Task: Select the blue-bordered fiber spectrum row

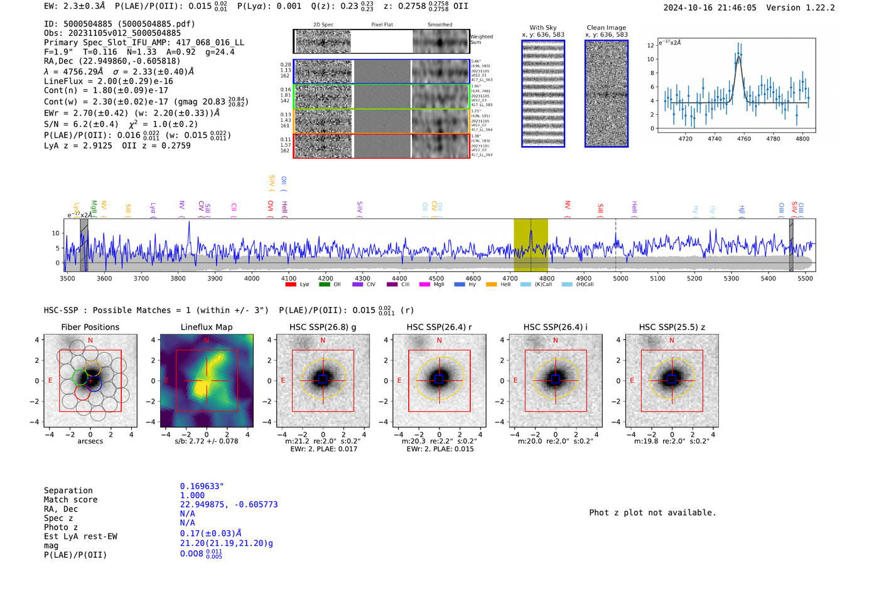Action: pos(381,72)
